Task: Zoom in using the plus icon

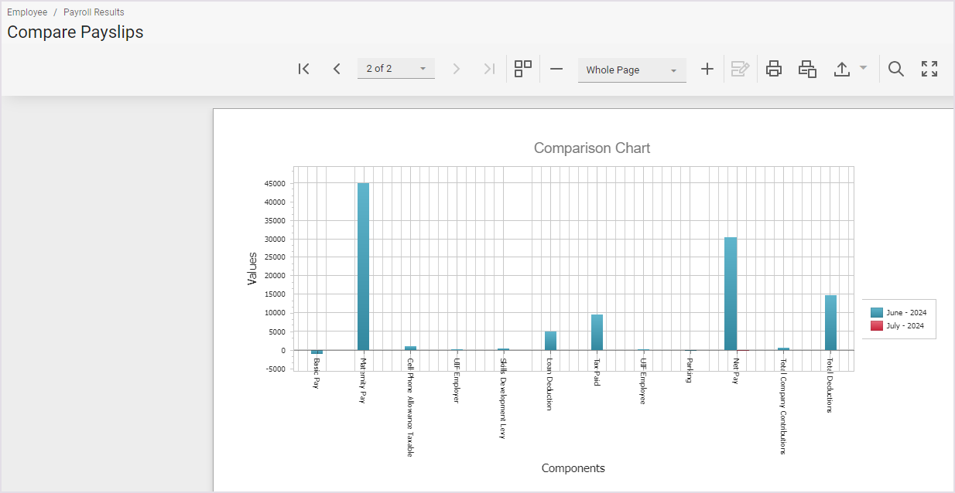Action: [x=707, y=69]
